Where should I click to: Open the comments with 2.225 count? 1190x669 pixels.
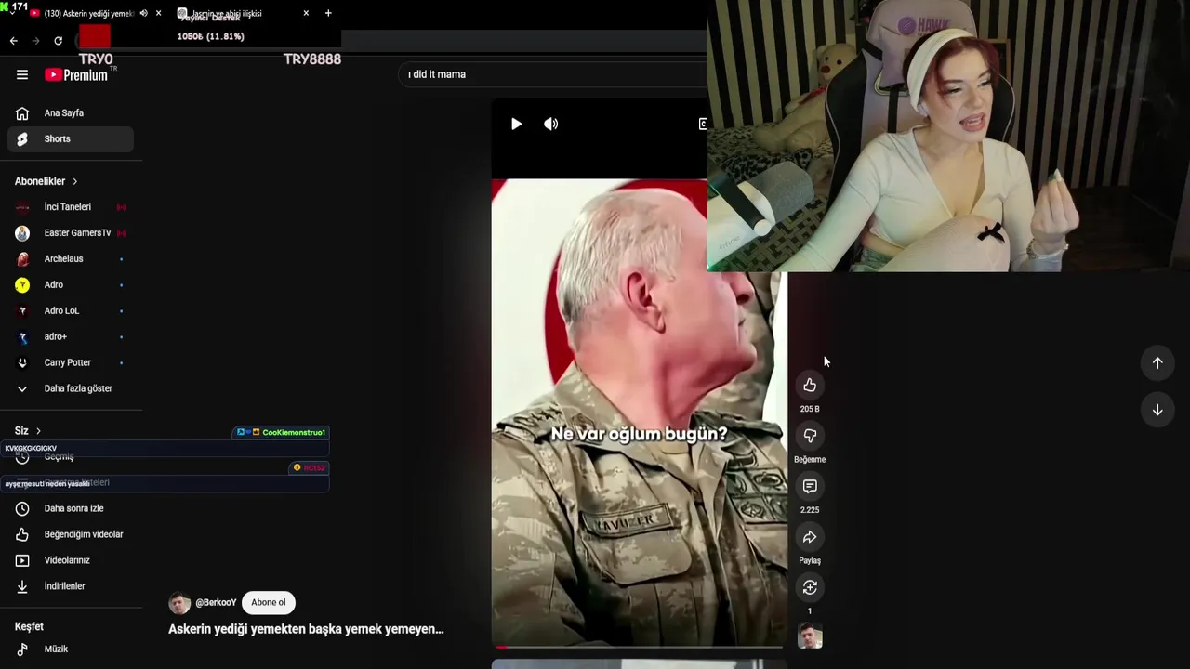(810, 486)
